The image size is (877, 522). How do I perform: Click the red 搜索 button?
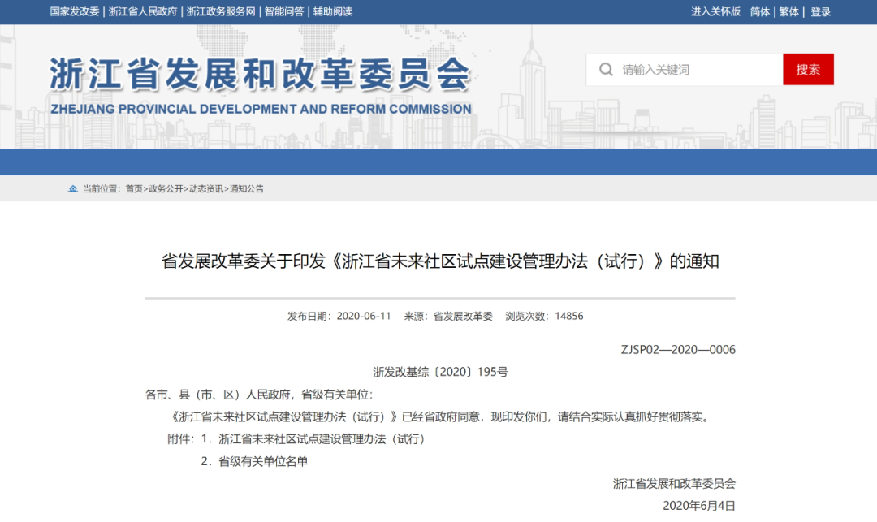point(808,70)
